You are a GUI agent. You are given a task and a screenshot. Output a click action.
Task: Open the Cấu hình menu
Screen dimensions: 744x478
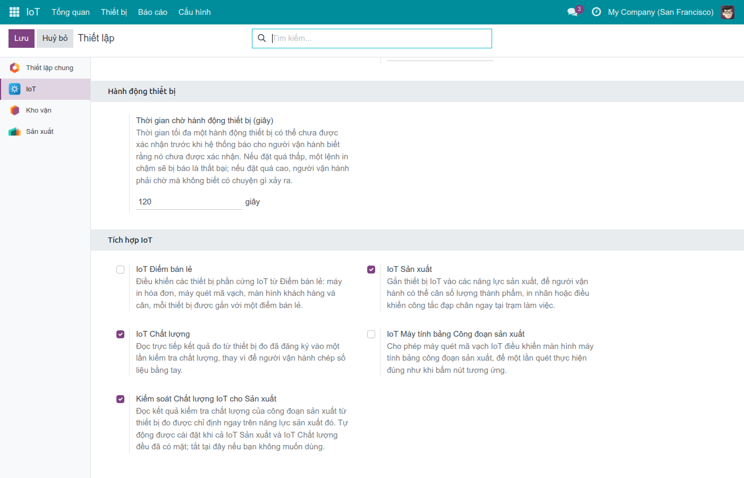tap(195, 12)
